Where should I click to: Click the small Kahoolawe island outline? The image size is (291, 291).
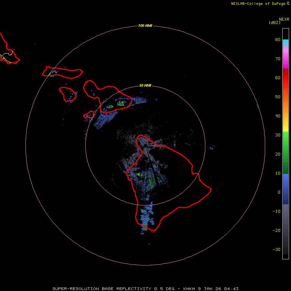[x=89, y=115]
